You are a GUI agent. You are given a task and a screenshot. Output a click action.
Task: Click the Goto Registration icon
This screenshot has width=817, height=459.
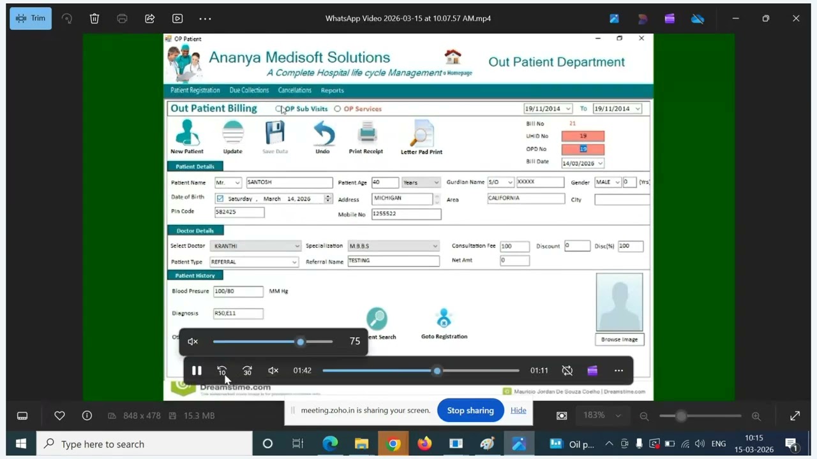pos(444,318)
